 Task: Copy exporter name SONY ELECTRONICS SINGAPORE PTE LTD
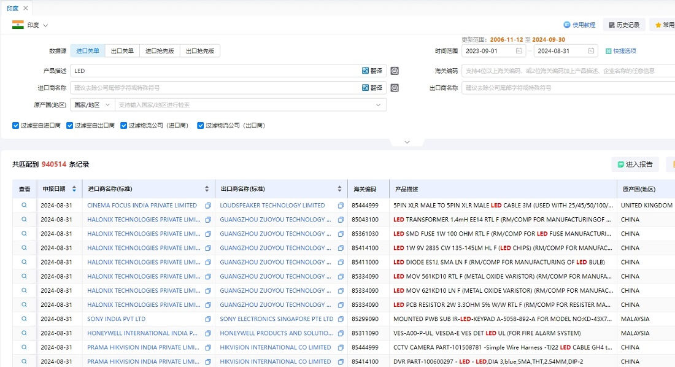(x=341, y=319)
